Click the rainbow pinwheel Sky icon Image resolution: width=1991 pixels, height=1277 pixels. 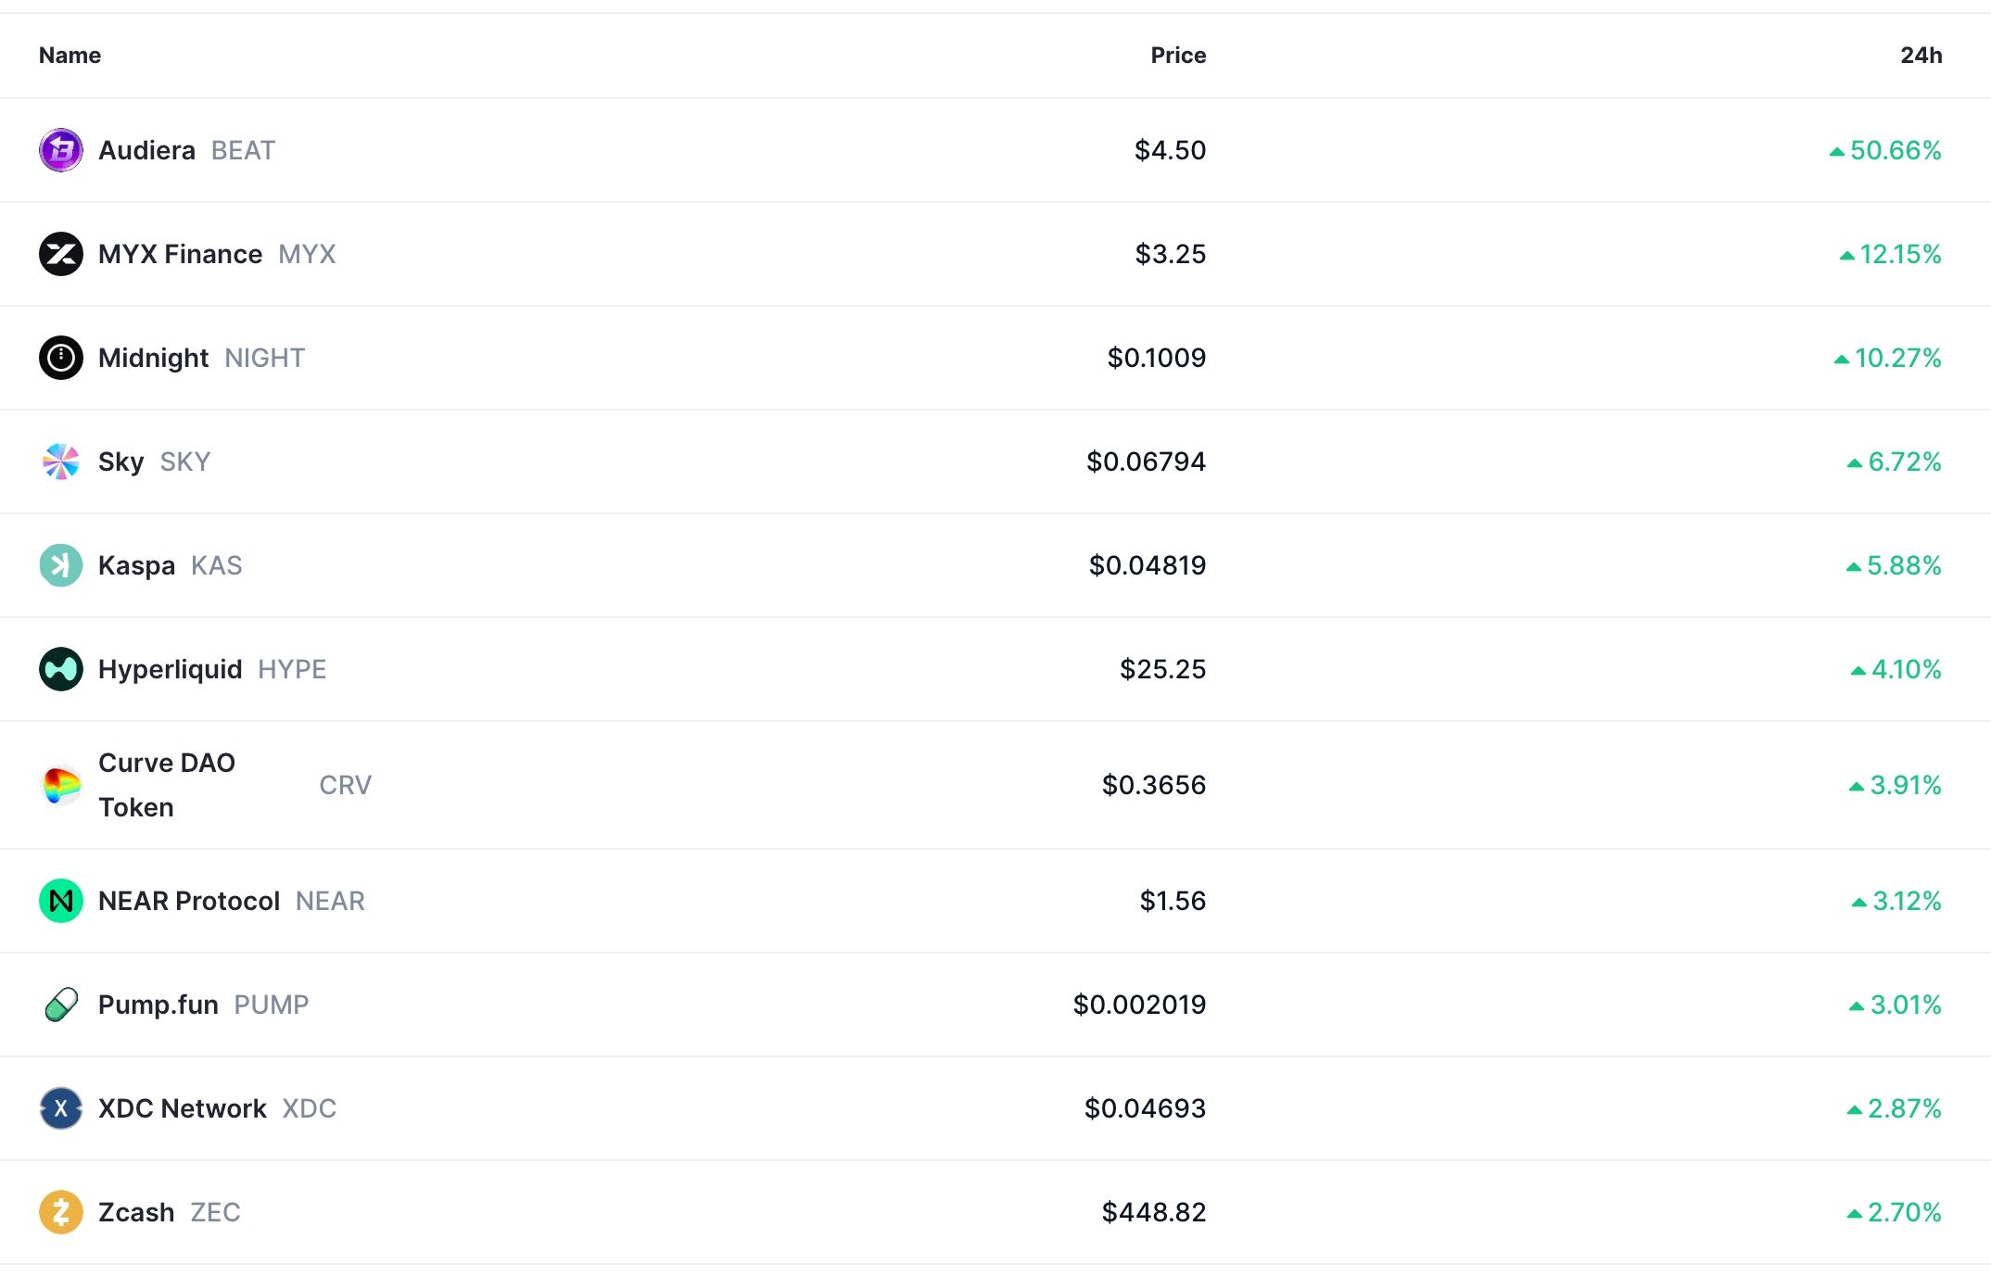point(60,461)
